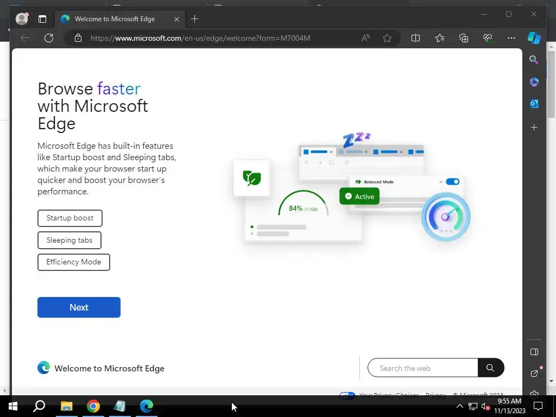Add this page to favorites star
This screenshot has height=417, width=556.
tap(387, 38)
